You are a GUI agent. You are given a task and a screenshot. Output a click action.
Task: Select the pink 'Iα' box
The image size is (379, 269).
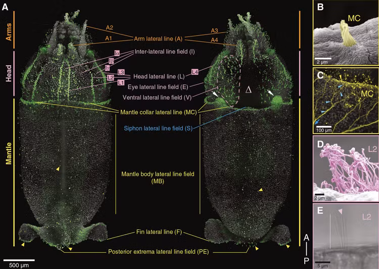[117, 53]
